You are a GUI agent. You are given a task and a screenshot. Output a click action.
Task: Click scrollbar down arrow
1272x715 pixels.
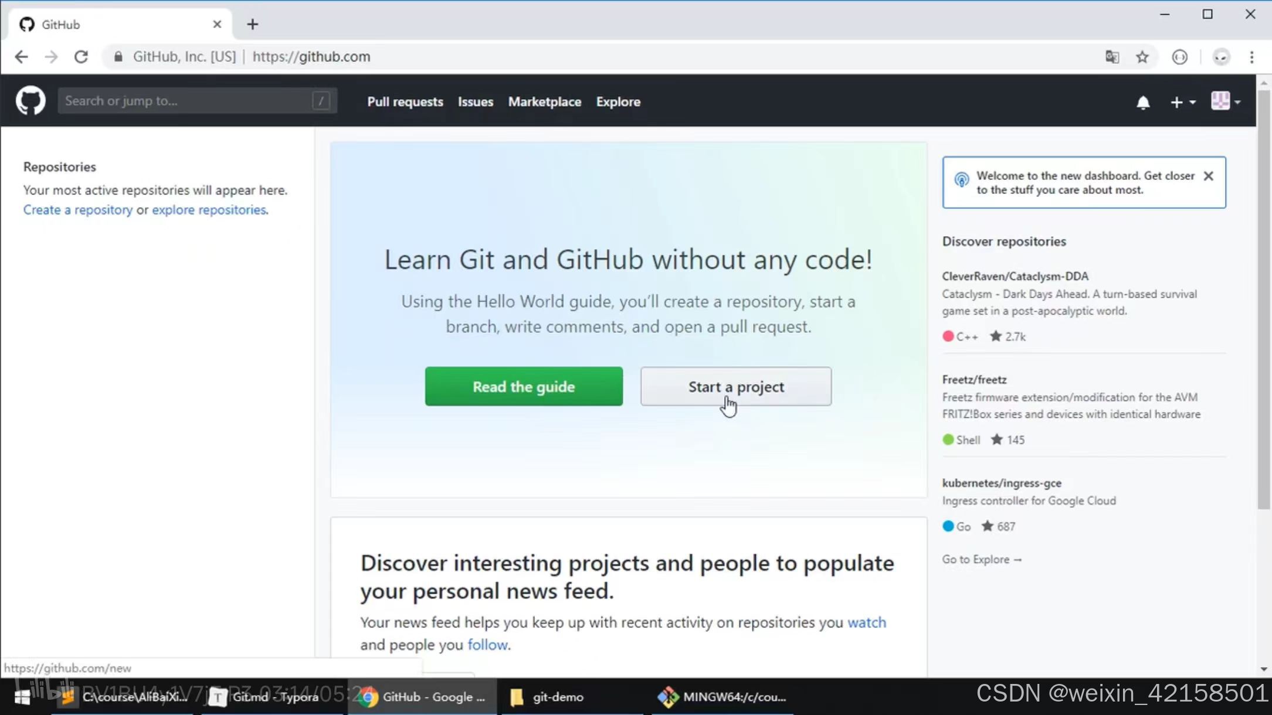click(x=1264, y=669)
